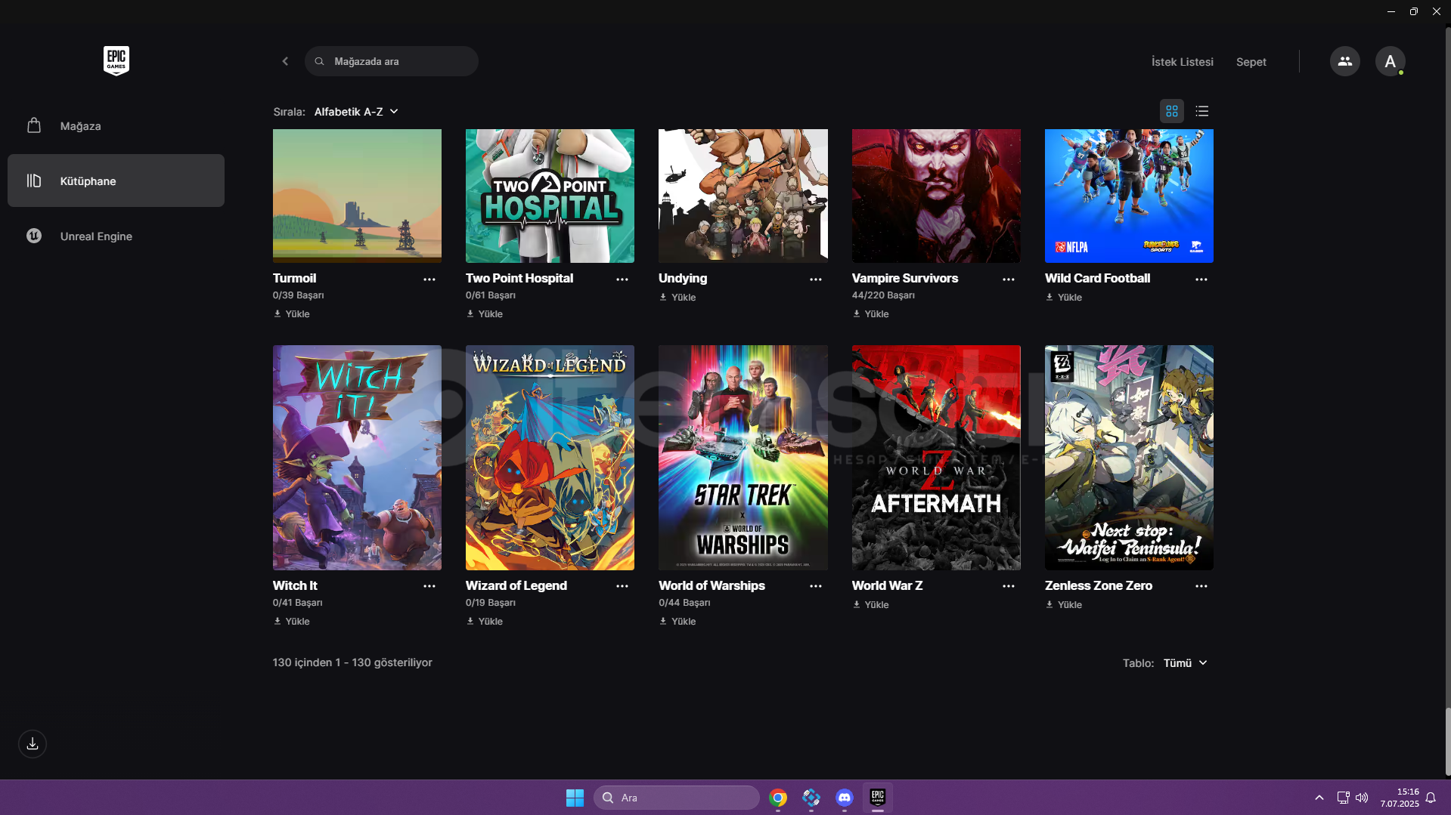Click the library vertical scrollbar
Image resolution: width=1451 pixels, height=815 pixels.
(x=1447, y=742)
